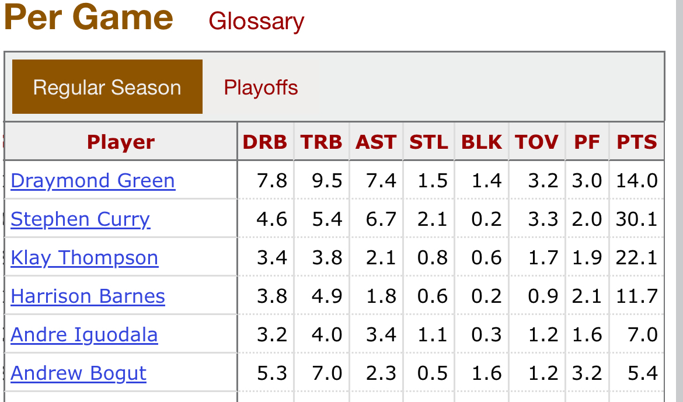Sort by AST column header
683x402 pixels.
point(376,142)
